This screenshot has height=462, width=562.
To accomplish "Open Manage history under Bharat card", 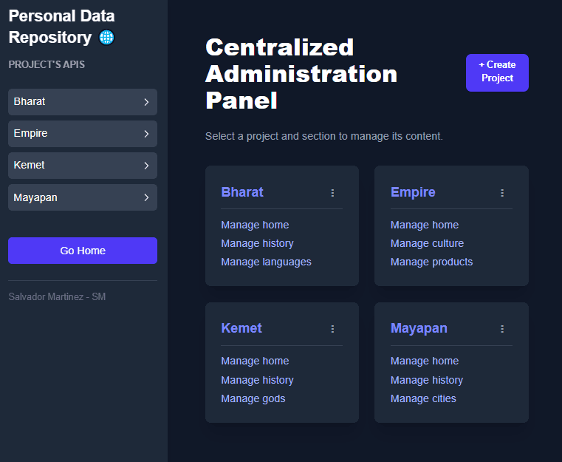I will click(257, 243).
